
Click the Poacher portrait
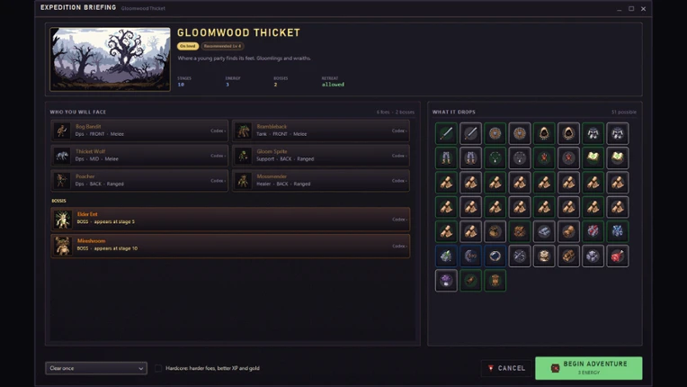[x=62, y=181]
